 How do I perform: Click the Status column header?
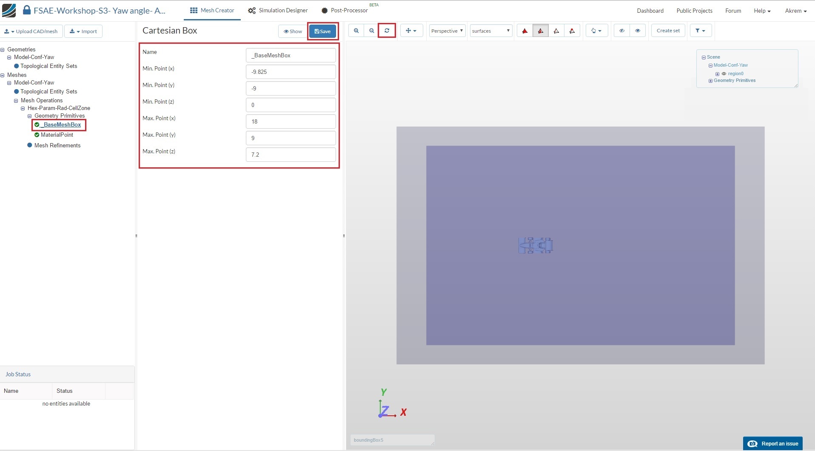79,391
